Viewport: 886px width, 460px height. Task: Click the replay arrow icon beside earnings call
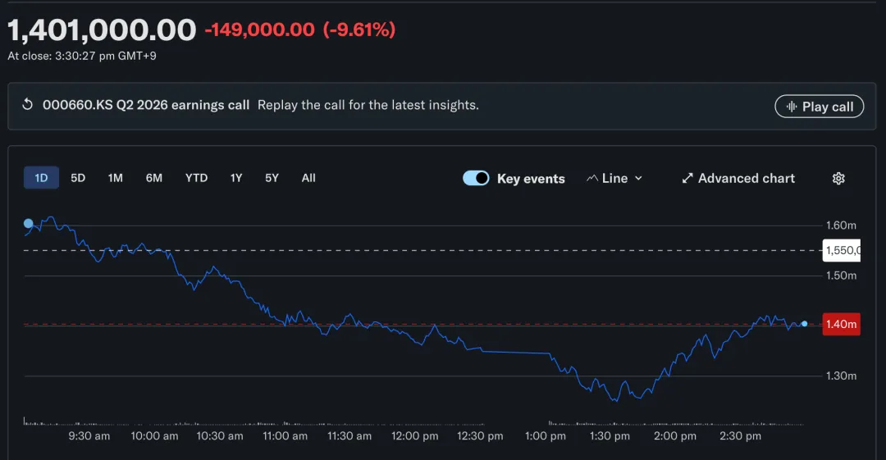coord(27,105)
